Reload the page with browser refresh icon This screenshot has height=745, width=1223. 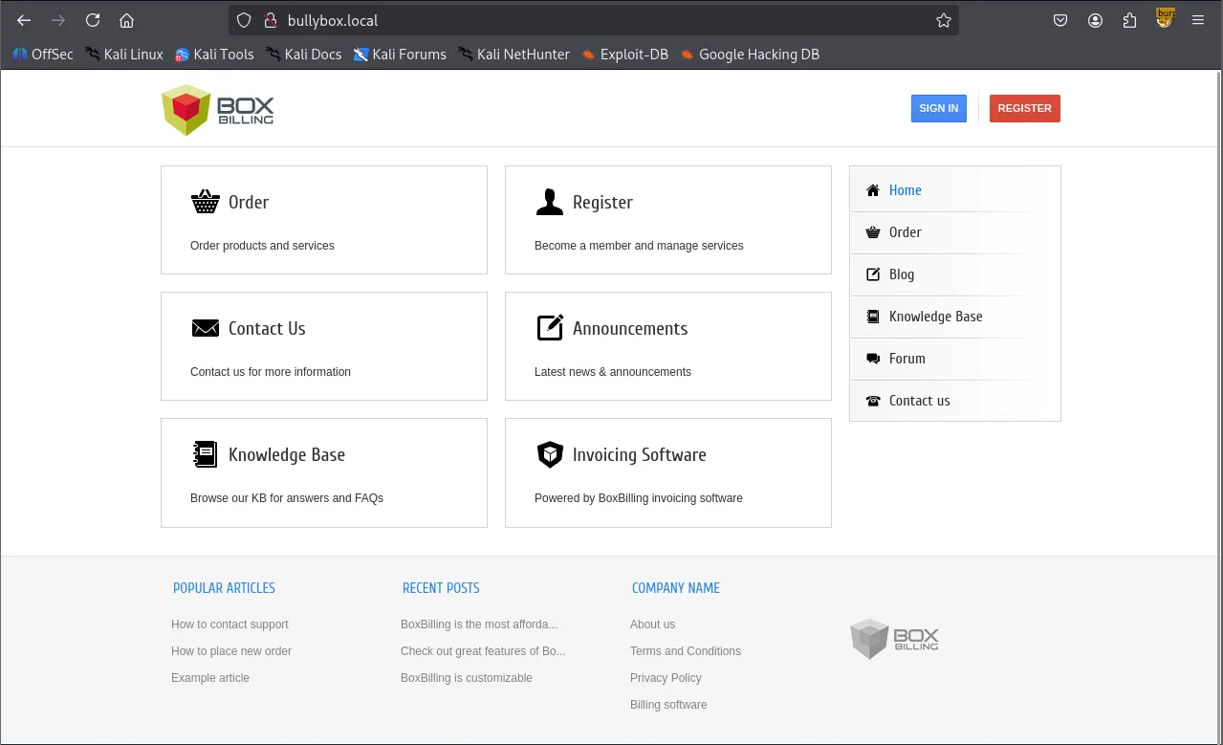93,20
